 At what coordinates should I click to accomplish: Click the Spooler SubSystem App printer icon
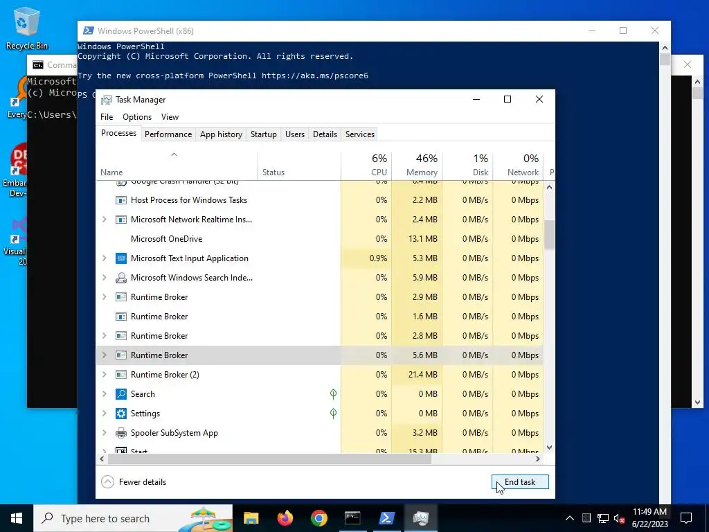(x=120, y=433)
